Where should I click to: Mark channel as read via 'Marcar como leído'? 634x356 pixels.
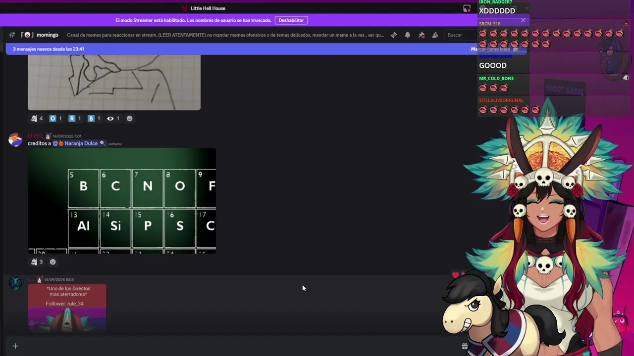[494, 49]
